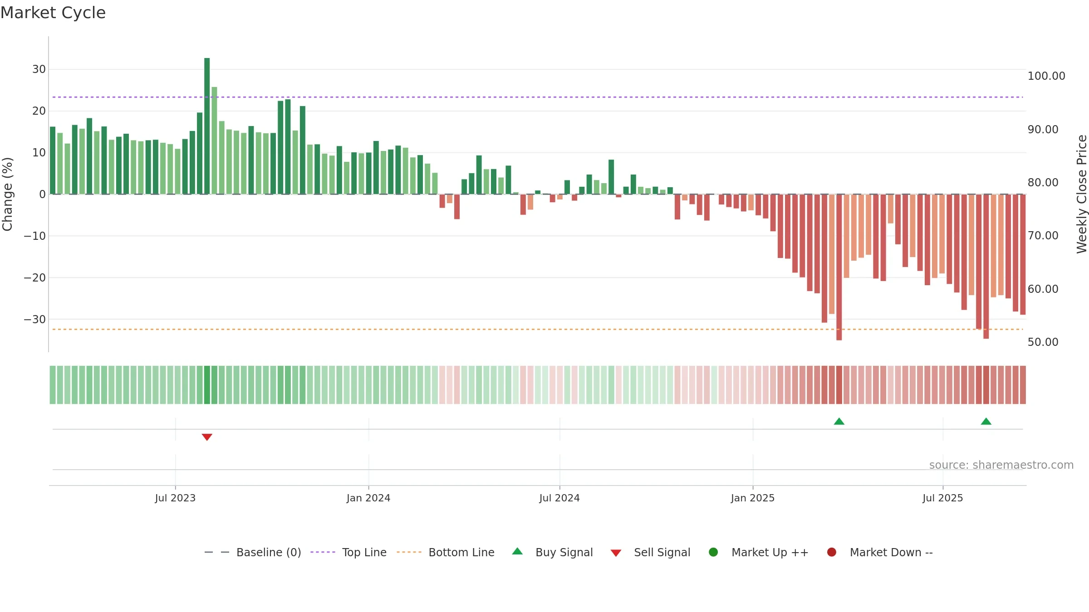Screen dimensions: 1089x612
Task: Click the −30 tick on the change axis
Action: point(35,319)
